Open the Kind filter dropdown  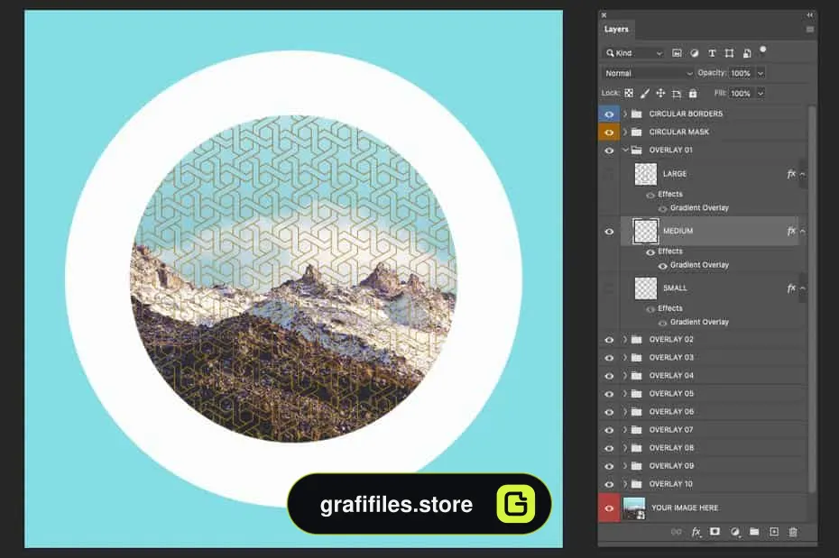coord(633,53)
